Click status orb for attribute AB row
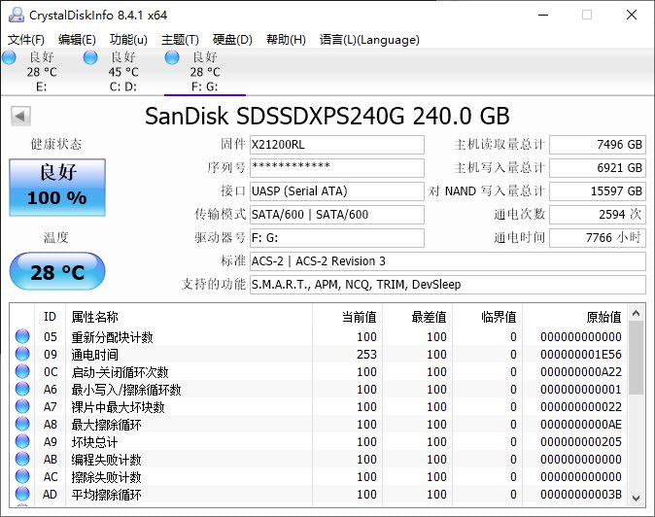 [22, 459]
